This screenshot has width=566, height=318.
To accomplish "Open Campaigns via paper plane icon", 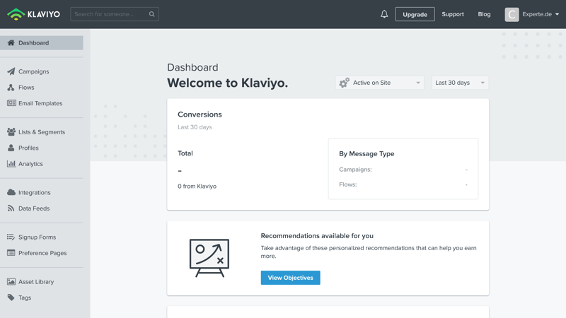I will 11,71.
